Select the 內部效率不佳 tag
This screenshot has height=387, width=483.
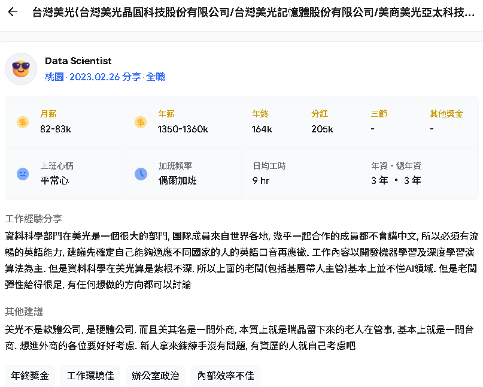coord(226,376)
